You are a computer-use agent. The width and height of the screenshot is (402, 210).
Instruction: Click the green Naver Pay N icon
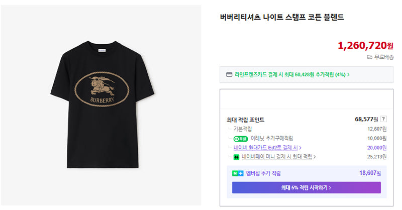pyautogui.click(x=236, y=157)
